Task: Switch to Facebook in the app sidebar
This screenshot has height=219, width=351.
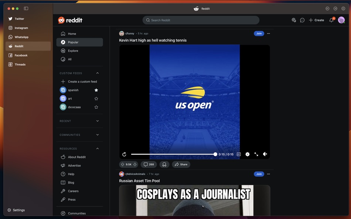Action: pyautogui.click(x=28, y=55)
